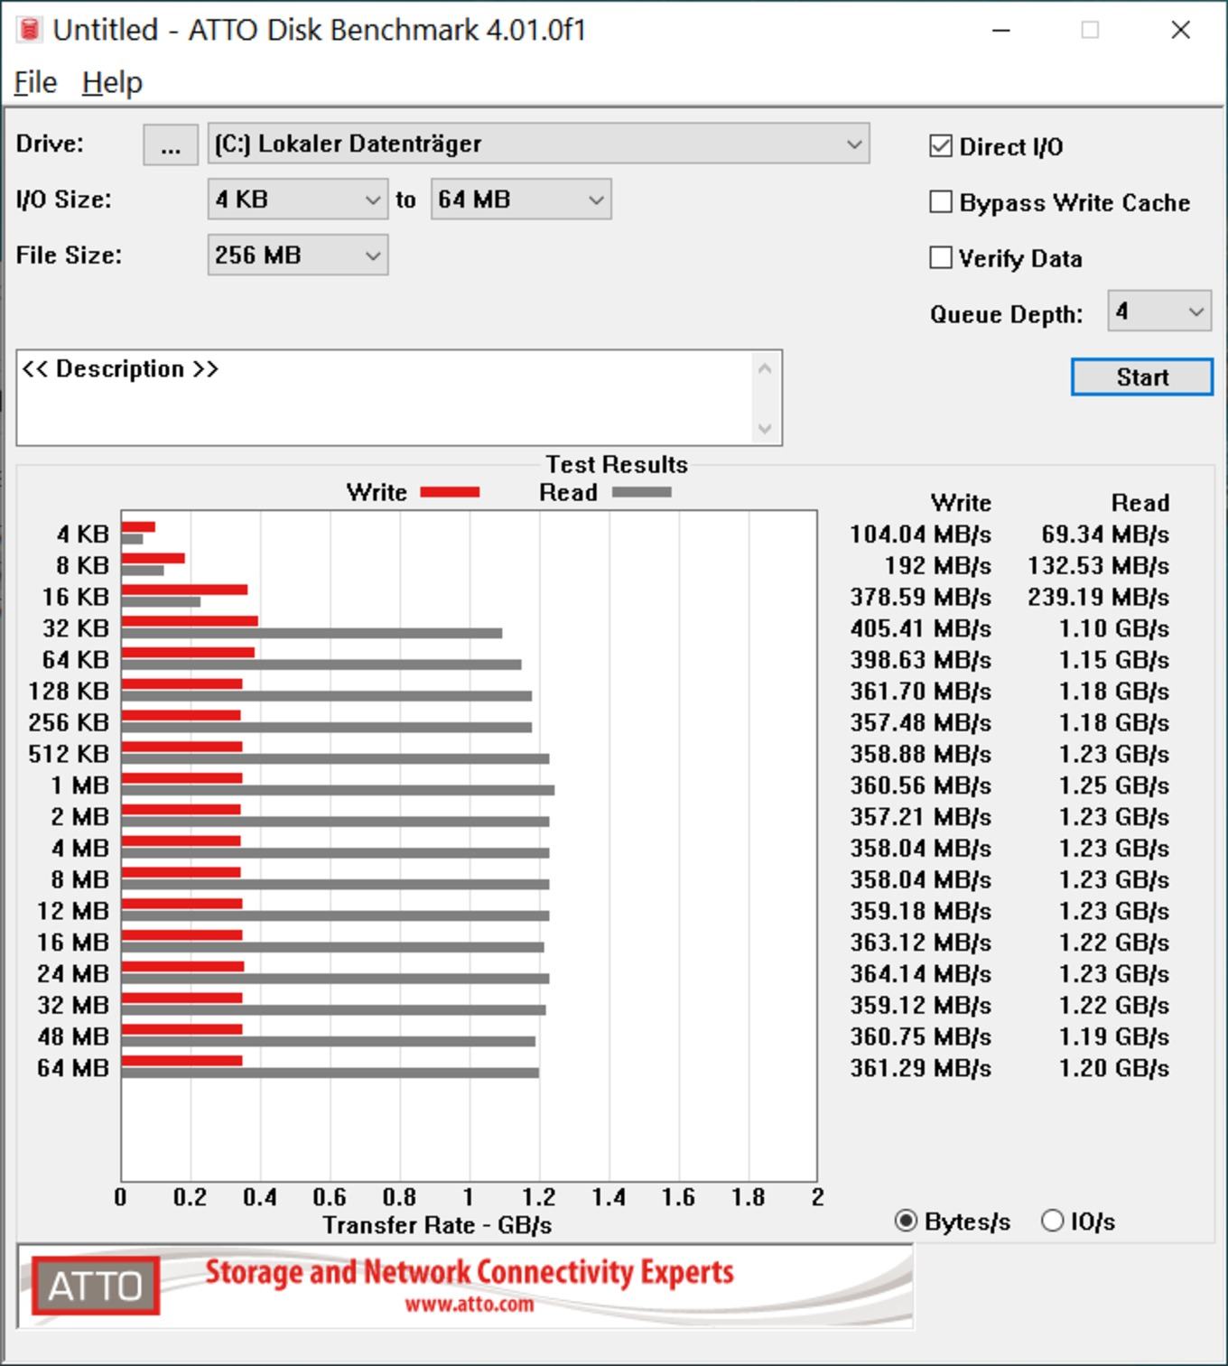Select the IO/s radio button
1228x1366 pixels.
[1053, 1222]
